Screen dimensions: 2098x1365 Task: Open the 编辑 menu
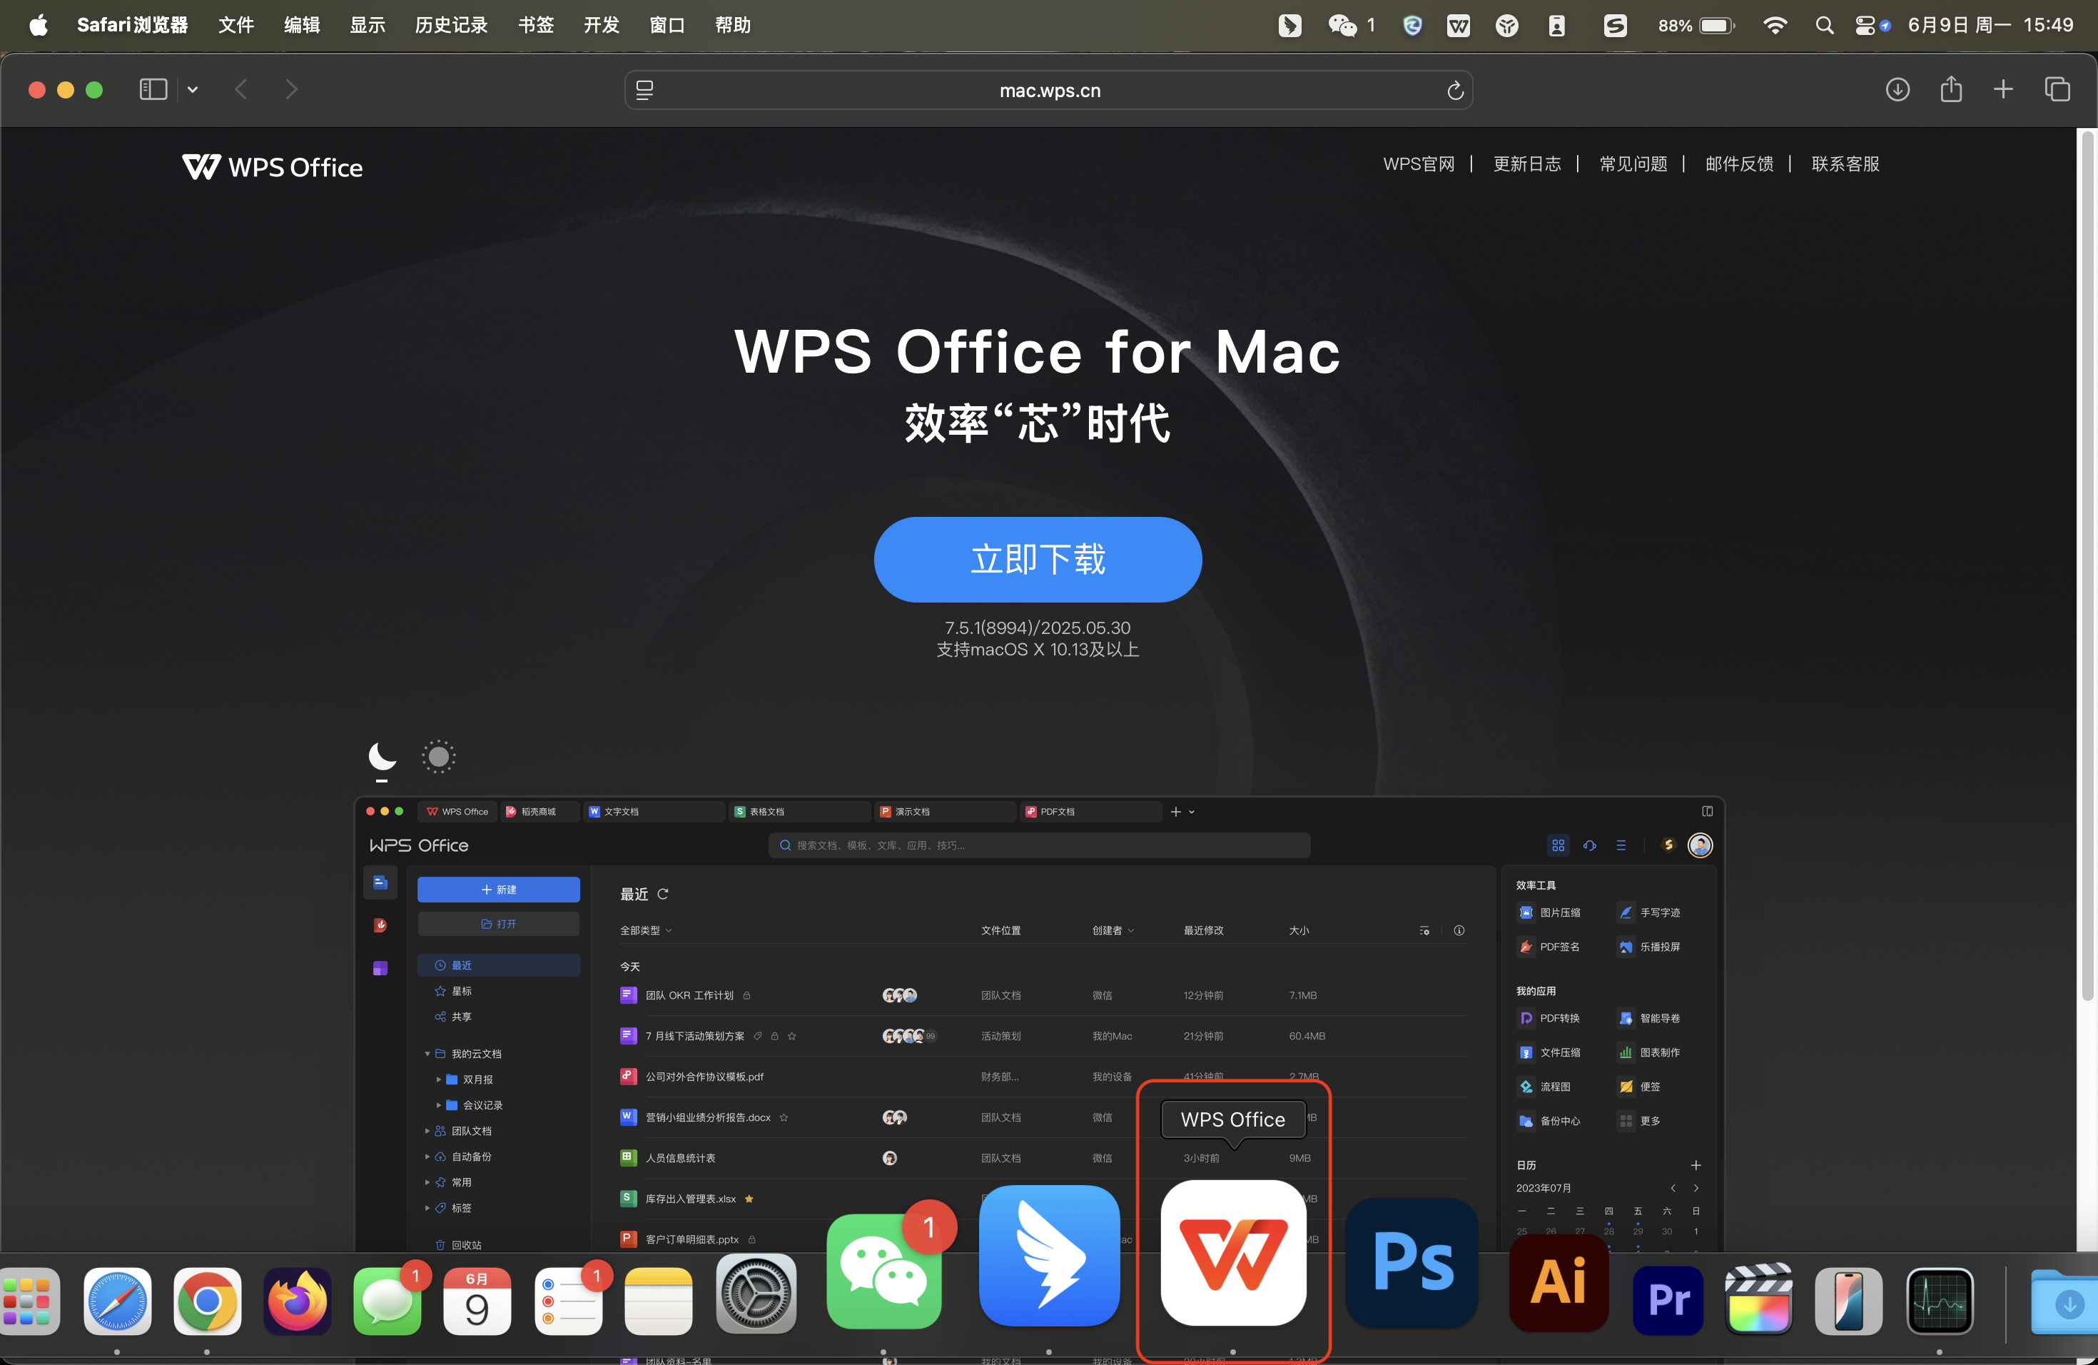click(301, 25)
